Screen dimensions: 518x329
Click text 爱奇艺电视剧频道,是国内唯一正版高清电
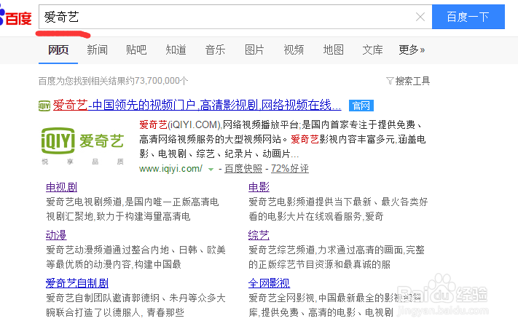pyautogui.click(x=132, y=202)
